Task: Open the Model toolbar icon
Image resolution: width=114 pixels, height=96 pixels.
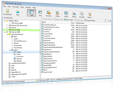Action: click(x=89, y=15)
